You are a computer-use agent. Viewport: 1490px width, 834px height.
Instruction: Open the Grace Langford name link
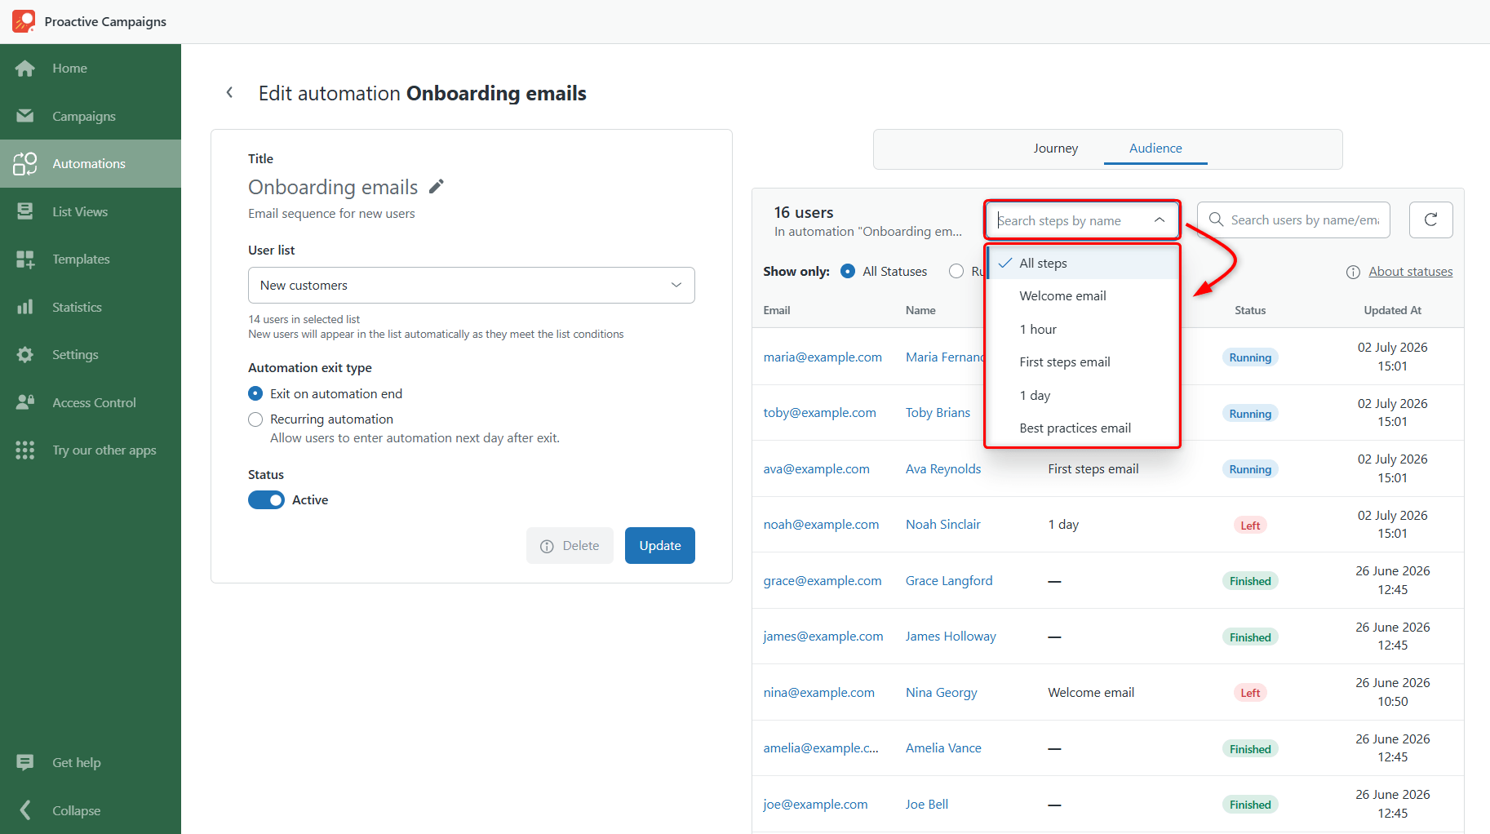click(949, 581)
